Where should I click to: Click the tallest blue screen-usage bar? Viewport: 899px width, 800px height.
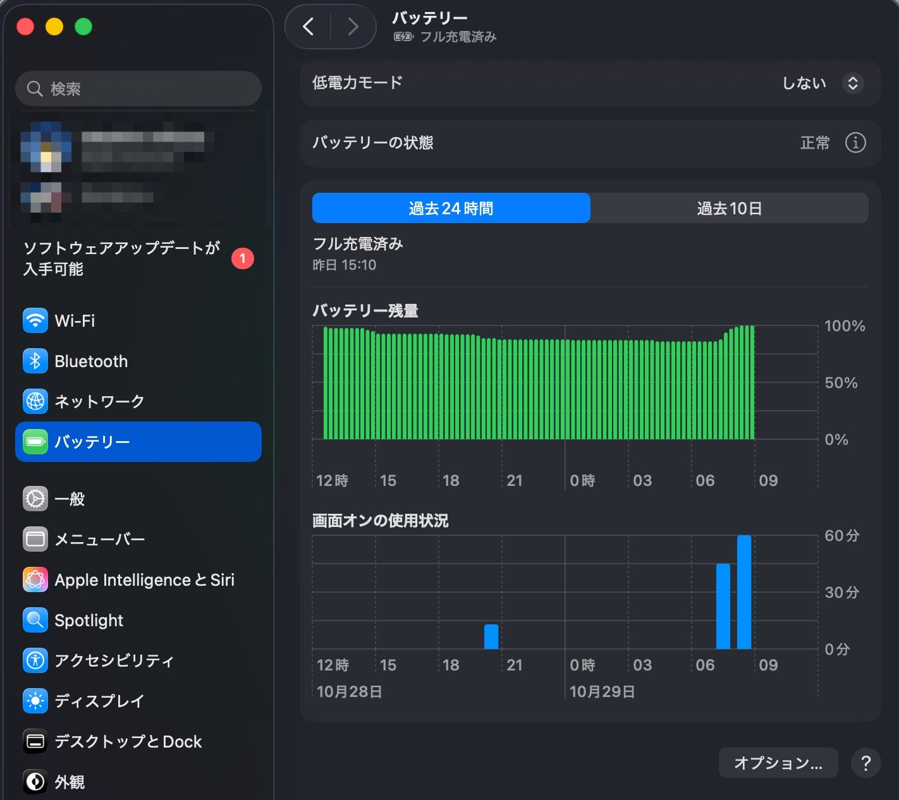[x=744, y=591]
